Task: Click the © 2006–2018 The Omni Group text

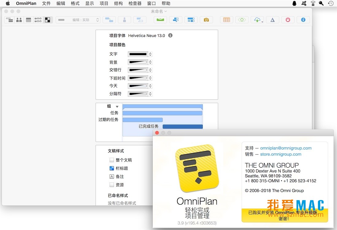Action: point(274,191)
